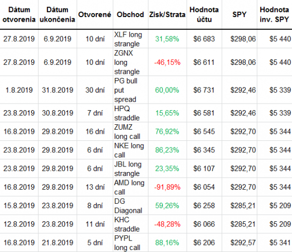Click the 16 dní duration cell
The width and height of the screenshot is (292, 252).
[x=95, y=132]
